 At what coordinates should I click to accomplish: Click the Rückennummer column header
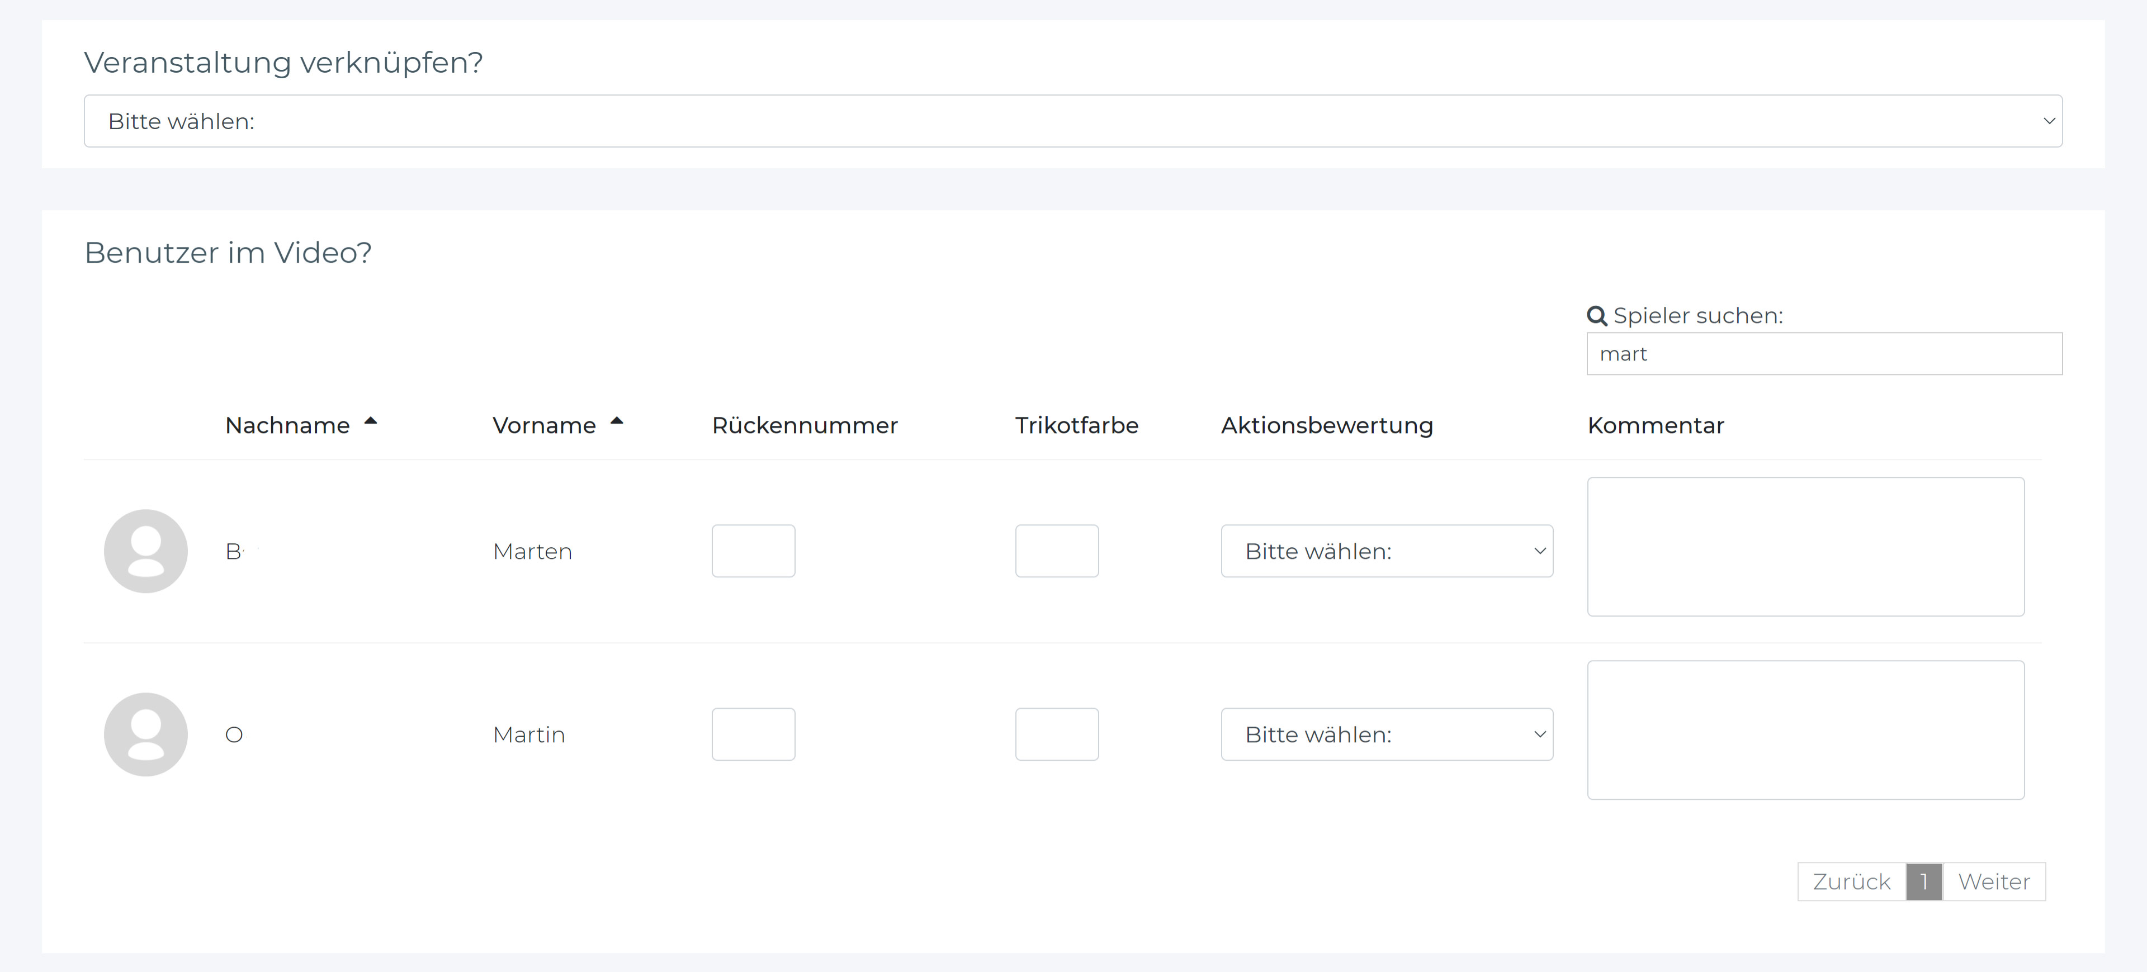[x=805, y=425]
